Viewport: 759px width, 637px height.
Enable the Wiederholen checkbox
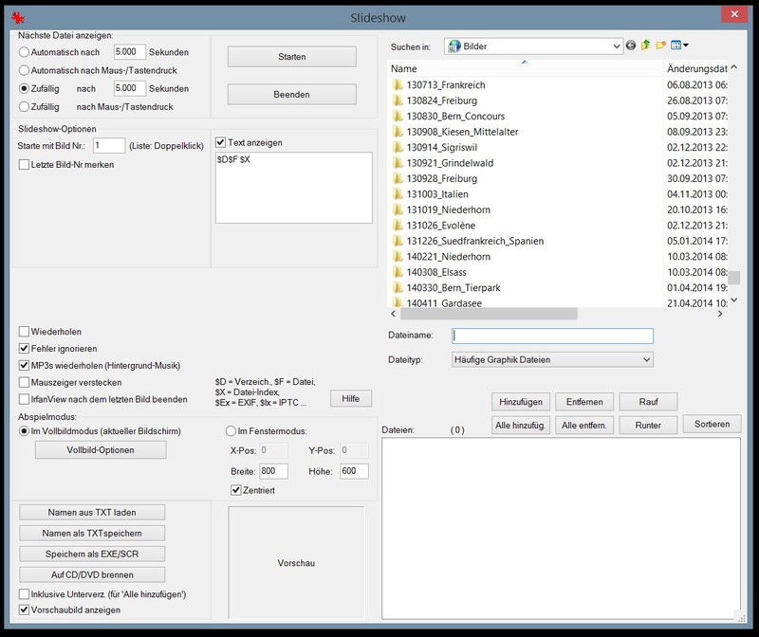point(25,333)
